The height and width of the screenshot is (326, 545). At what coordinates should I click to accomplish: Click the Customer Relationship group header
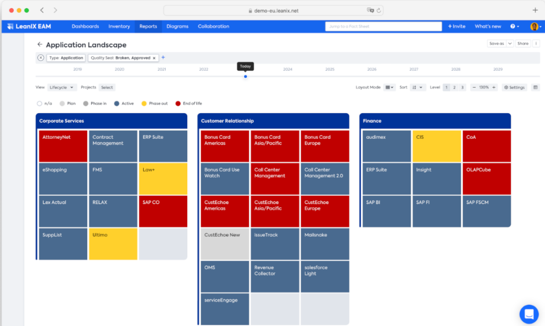pos(273,121)
